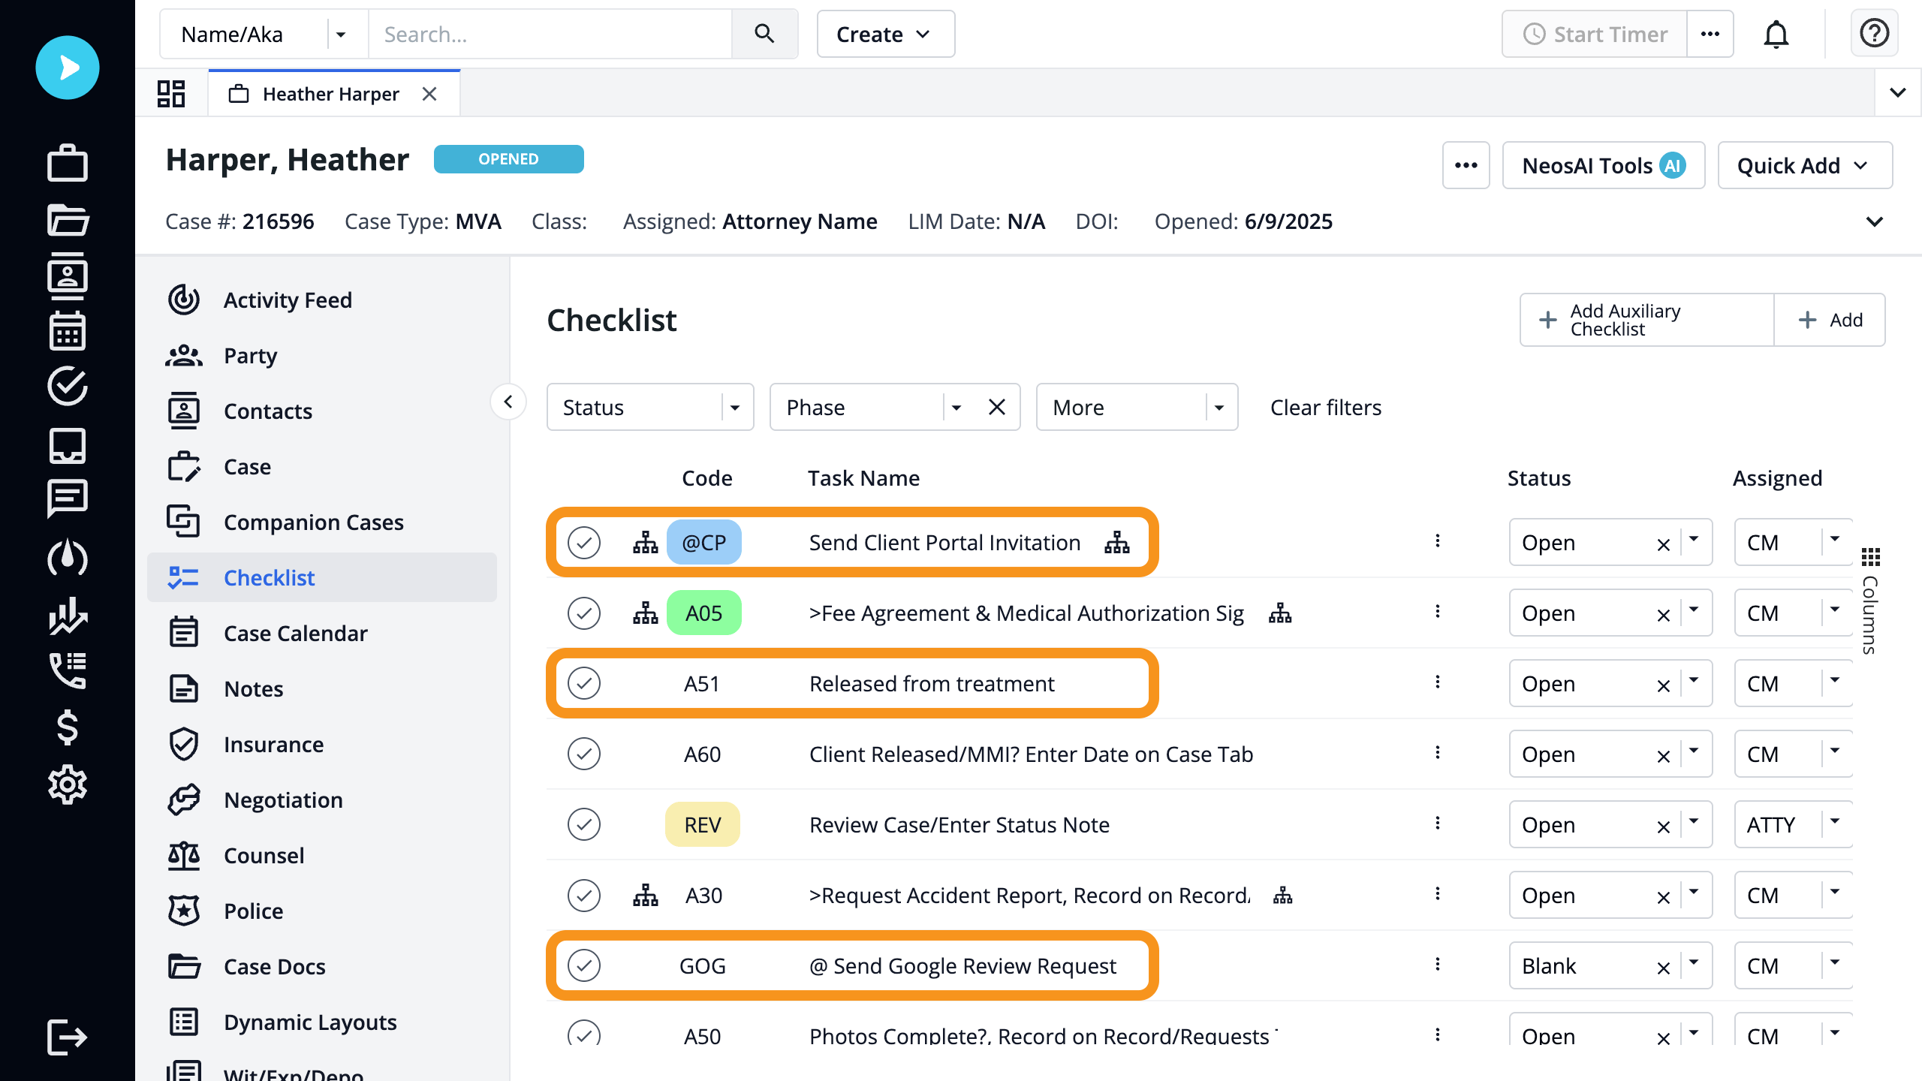Mark Released from treatment task complete
1922x1081 pixels.
point(585,683)
